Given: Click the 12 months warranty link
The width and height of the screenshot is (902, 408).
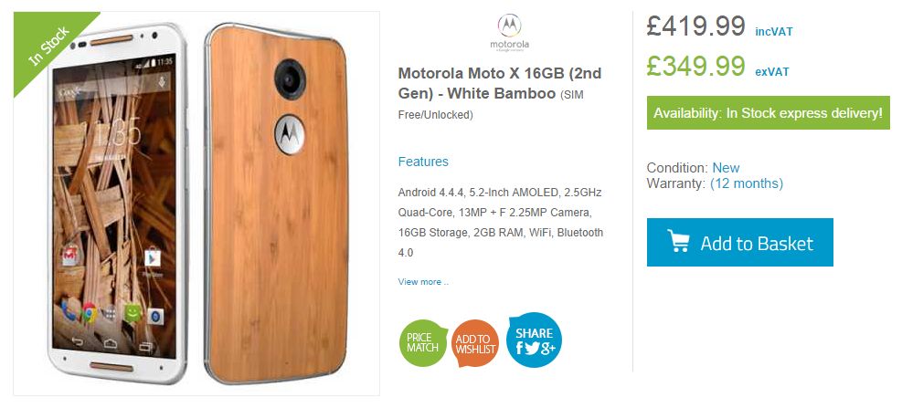Looking at the screenshot, I should (746, 183).
